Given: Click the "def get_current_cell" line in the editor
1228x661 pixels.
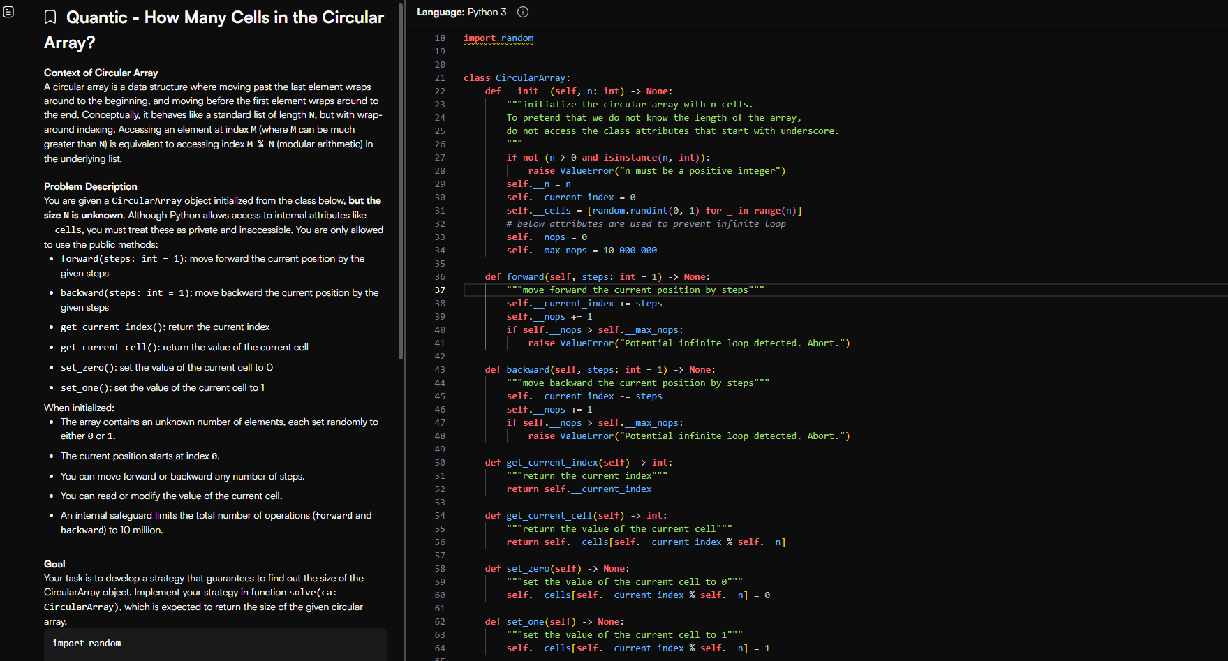Looking at the screenshot, I should [575, 516].
